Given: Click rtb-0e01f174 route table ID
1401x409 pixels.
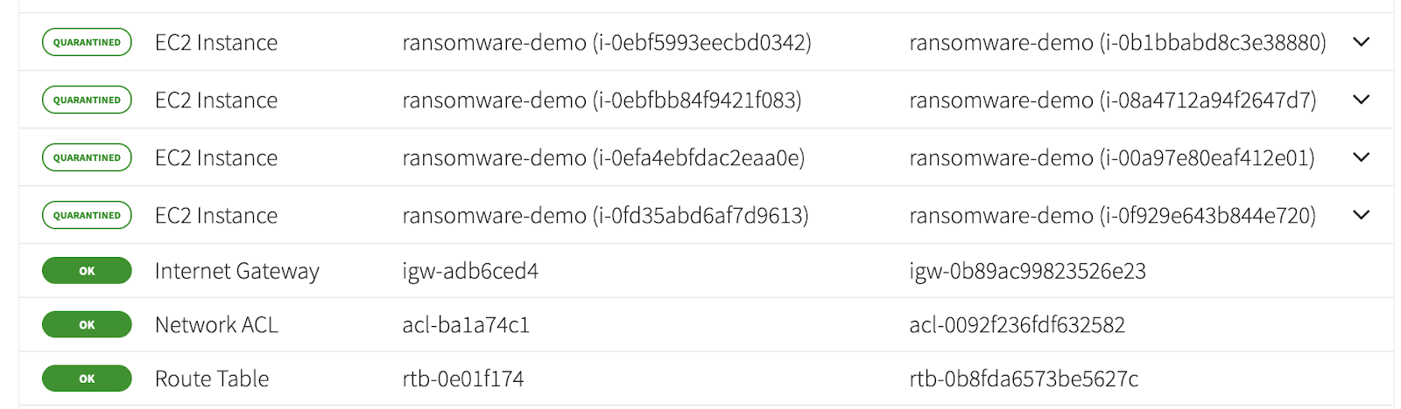Looking at the screenshot, I should 463,378.
